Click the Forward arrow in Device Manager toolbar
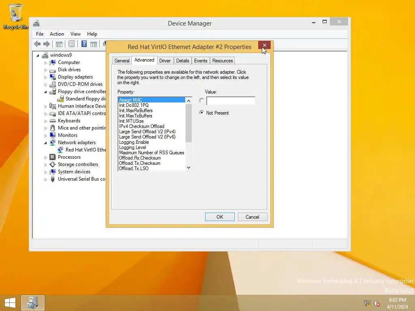The width and height of the screenshot is (415, 311). click(x=47, y=44)
